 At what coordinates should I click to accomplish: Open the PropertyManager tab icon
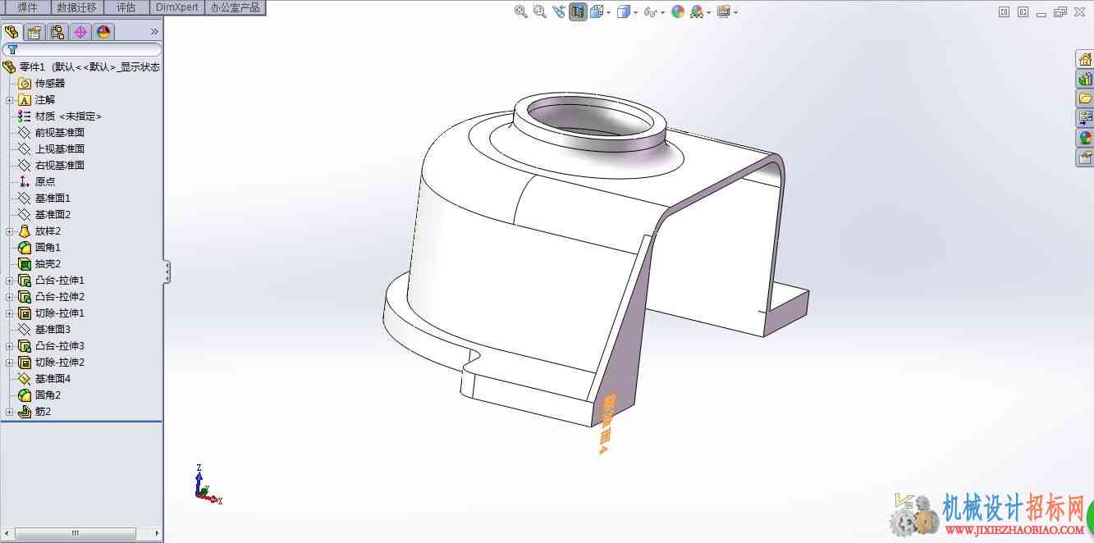click(34, 32)
